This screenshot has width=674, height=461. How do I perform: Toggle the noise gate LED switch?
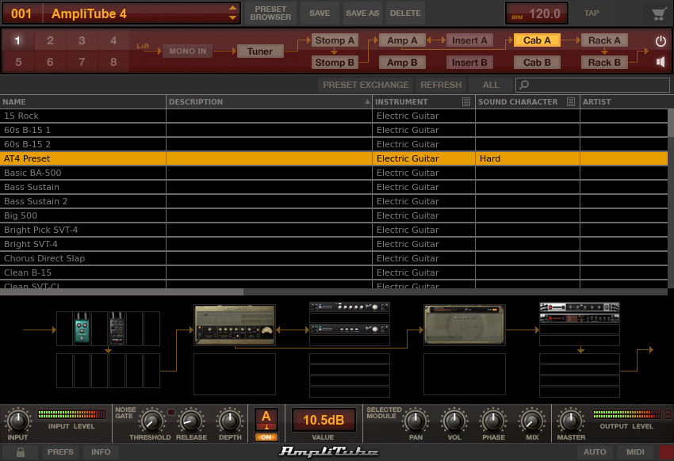[171, 412]
